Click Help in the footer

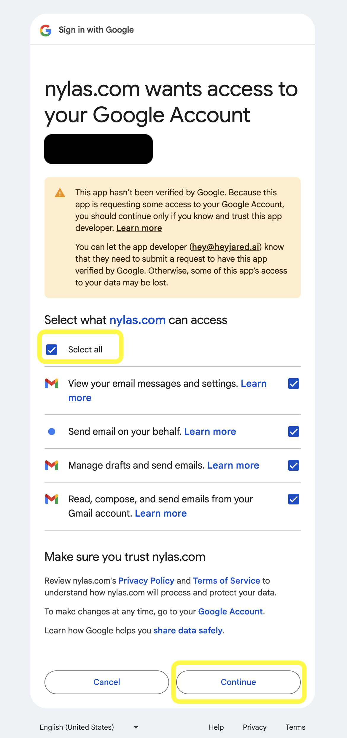click(216, 727)
